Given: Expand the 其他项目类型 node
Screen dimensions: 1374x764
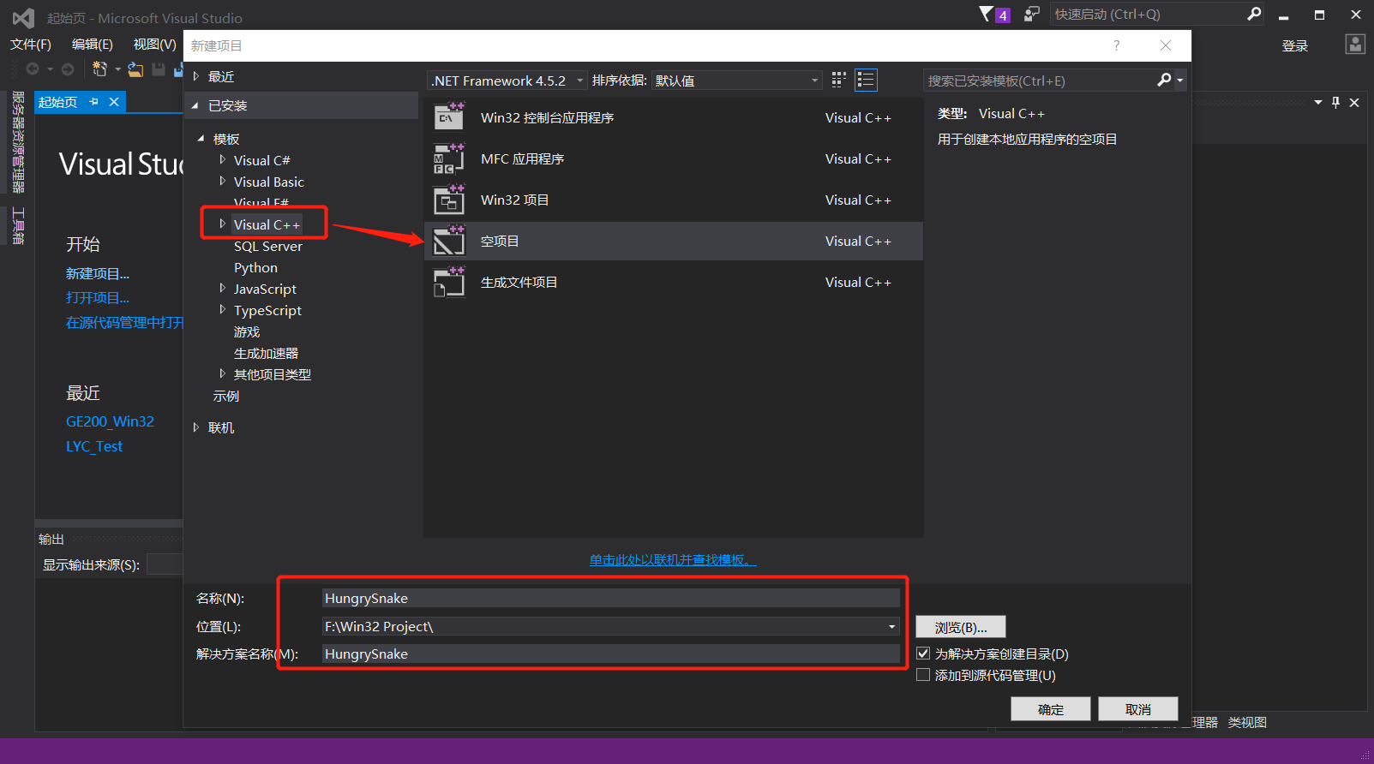Looking at the screenshot, I should coord(223,374).
